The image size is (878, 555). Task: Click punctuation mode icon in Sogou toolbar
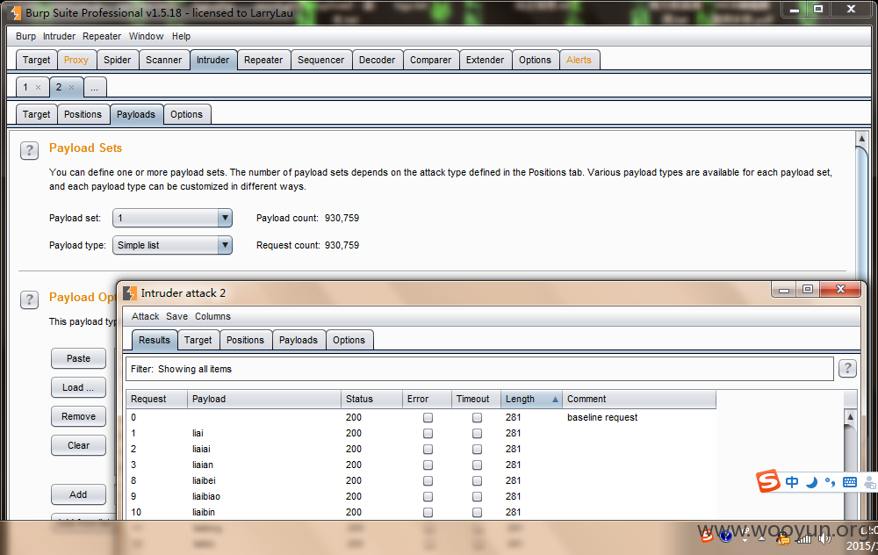[x=830, y=481]
